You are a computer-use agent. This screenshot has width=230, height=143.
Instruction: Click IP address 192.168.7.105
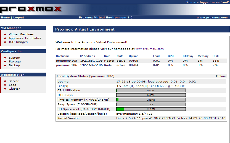coord(91,61)
